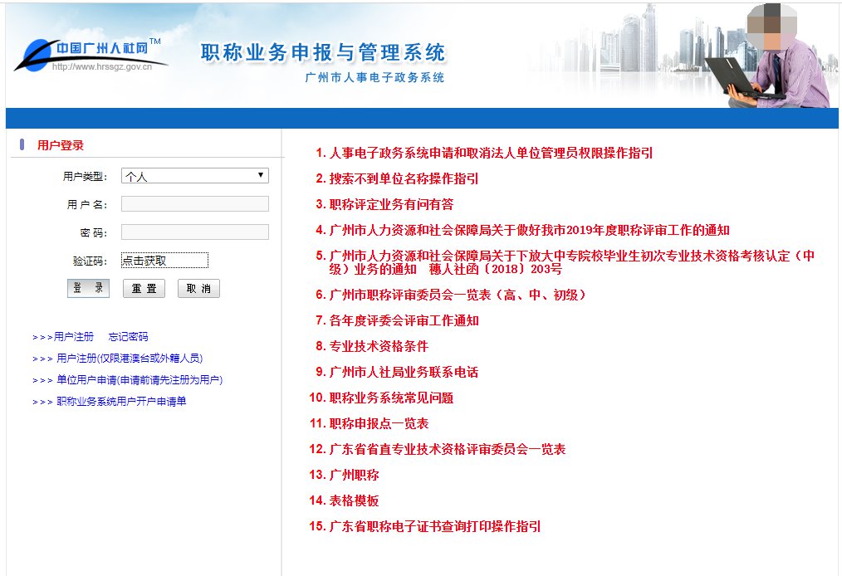Open 广东省省直专业技术资格评审委员会一览表 link
The height and width of the screenshot is (576, 842).
[x=448, y=449]
